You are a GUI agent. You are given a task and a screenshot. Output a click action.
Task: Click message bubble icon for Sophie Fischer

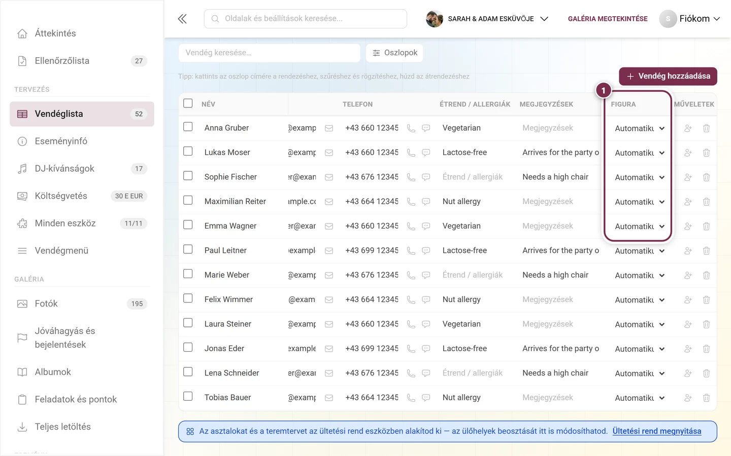click(426, 177)
